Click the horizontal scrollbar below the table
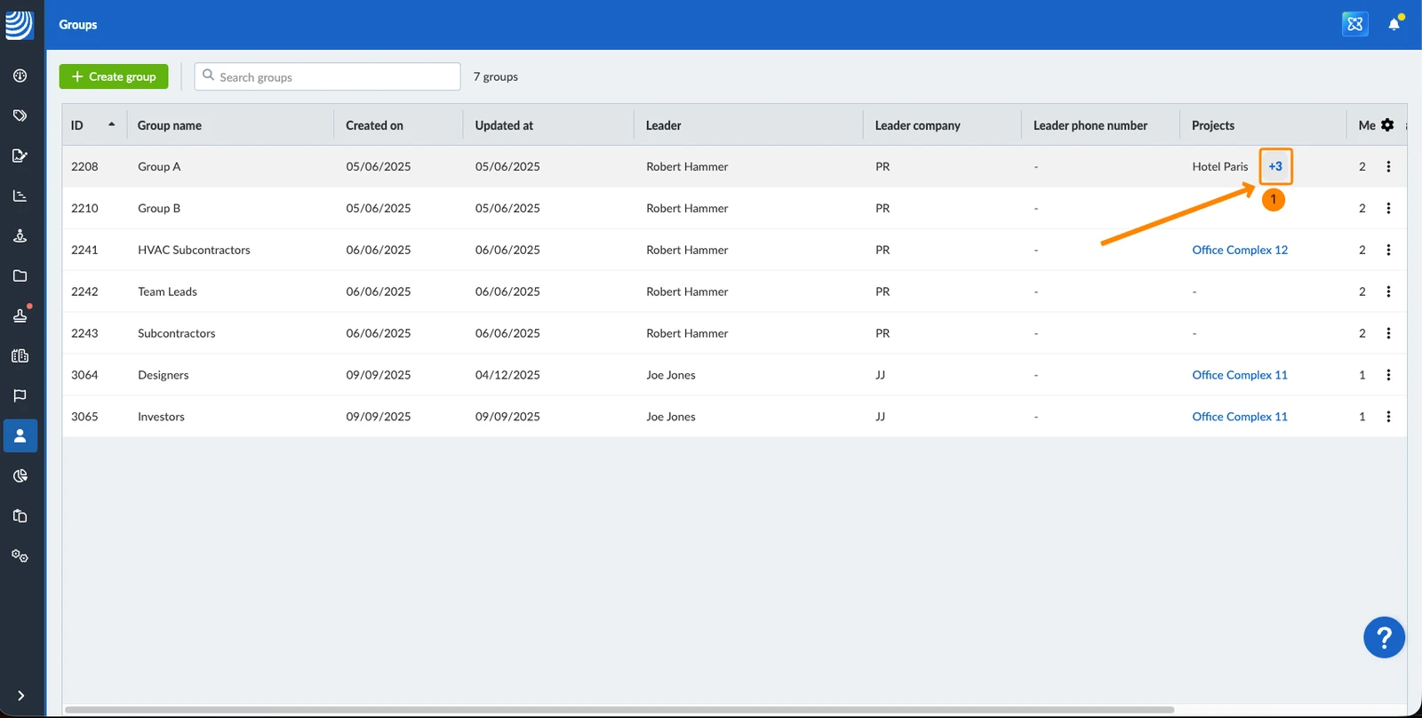 619,710
